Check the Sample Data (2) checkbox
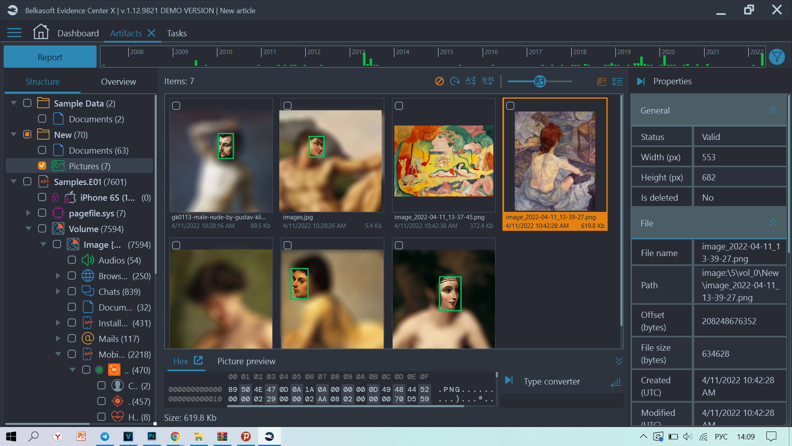The image size is (792, 446). point(27,103)
